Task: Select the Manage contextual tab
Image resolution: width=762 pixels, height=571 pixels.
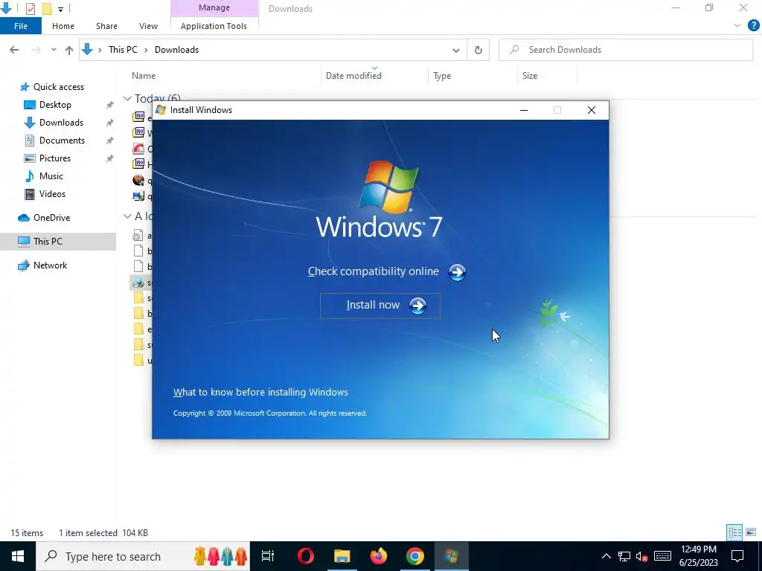Action: click(x=214, y=7)
